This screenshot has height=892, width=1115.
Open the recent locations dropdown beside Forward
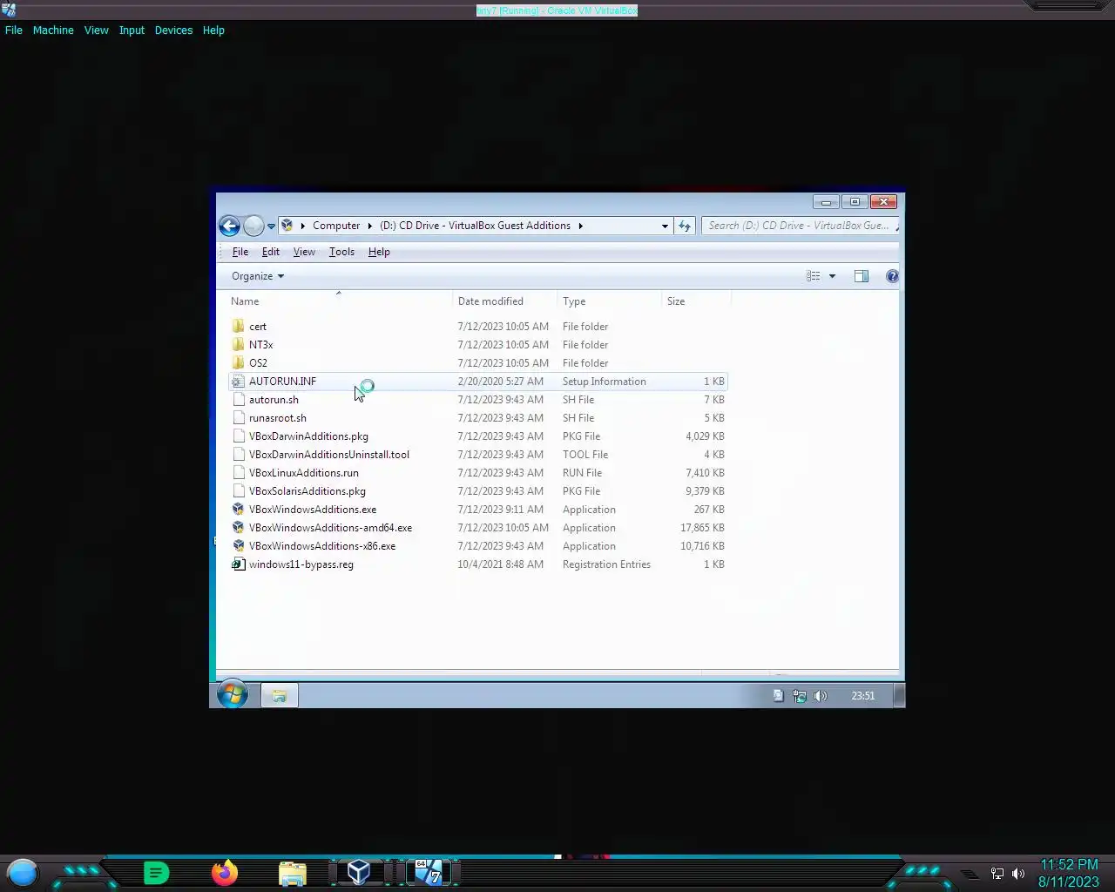[271, 226]
